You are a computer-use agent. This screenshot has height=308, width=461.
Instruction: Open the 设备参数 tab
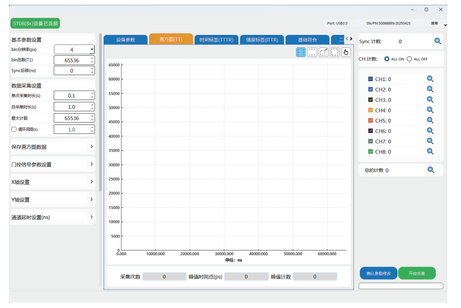pos(125,40)
